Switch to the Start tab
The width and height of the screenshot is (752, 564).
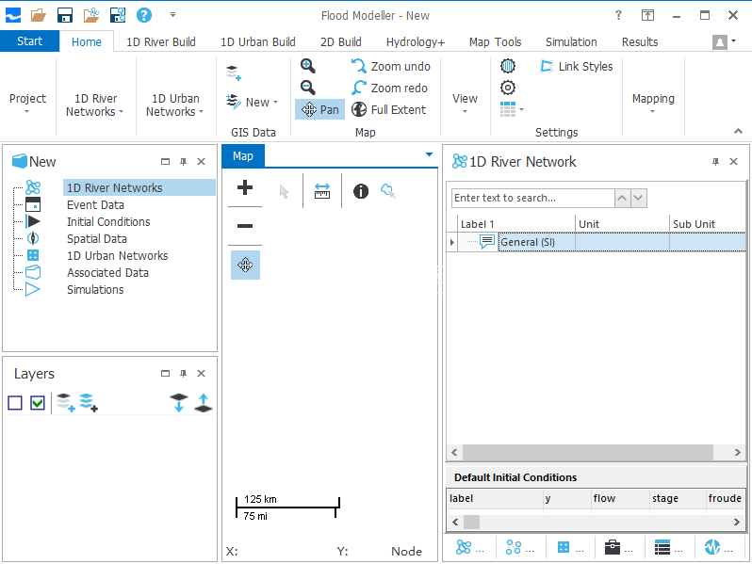point(30,41)
